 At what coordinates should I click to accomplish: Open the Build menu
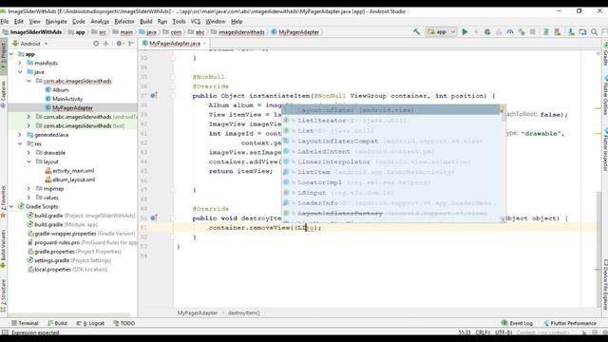(x=145, y=21)
